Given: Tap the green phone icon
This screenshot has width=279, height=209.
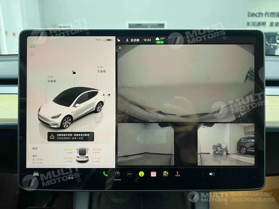Looking at the screenshot, I should click(x=105, y=174).
